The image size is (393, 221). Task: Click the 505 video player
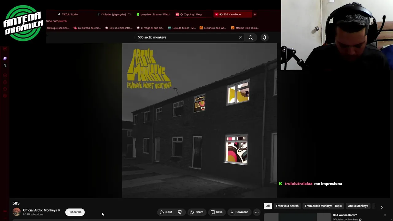coord(200,121)
